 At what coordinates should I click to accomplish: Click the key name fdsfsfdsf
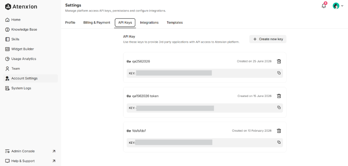139,131
